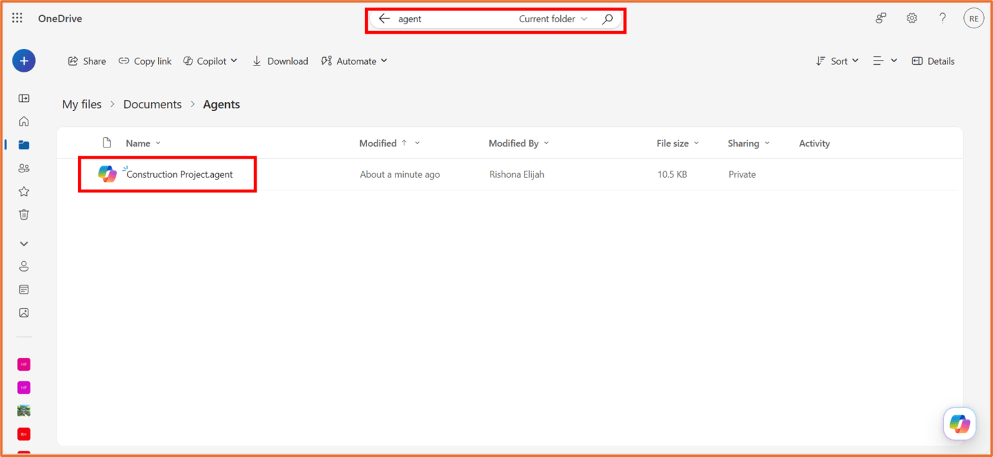Click the Copy link button
Viewport: 993px width, 457px height.
click(x=145, y=61)
